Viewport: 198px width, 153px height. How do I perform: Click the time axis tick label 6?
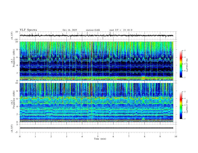(113, 136)
